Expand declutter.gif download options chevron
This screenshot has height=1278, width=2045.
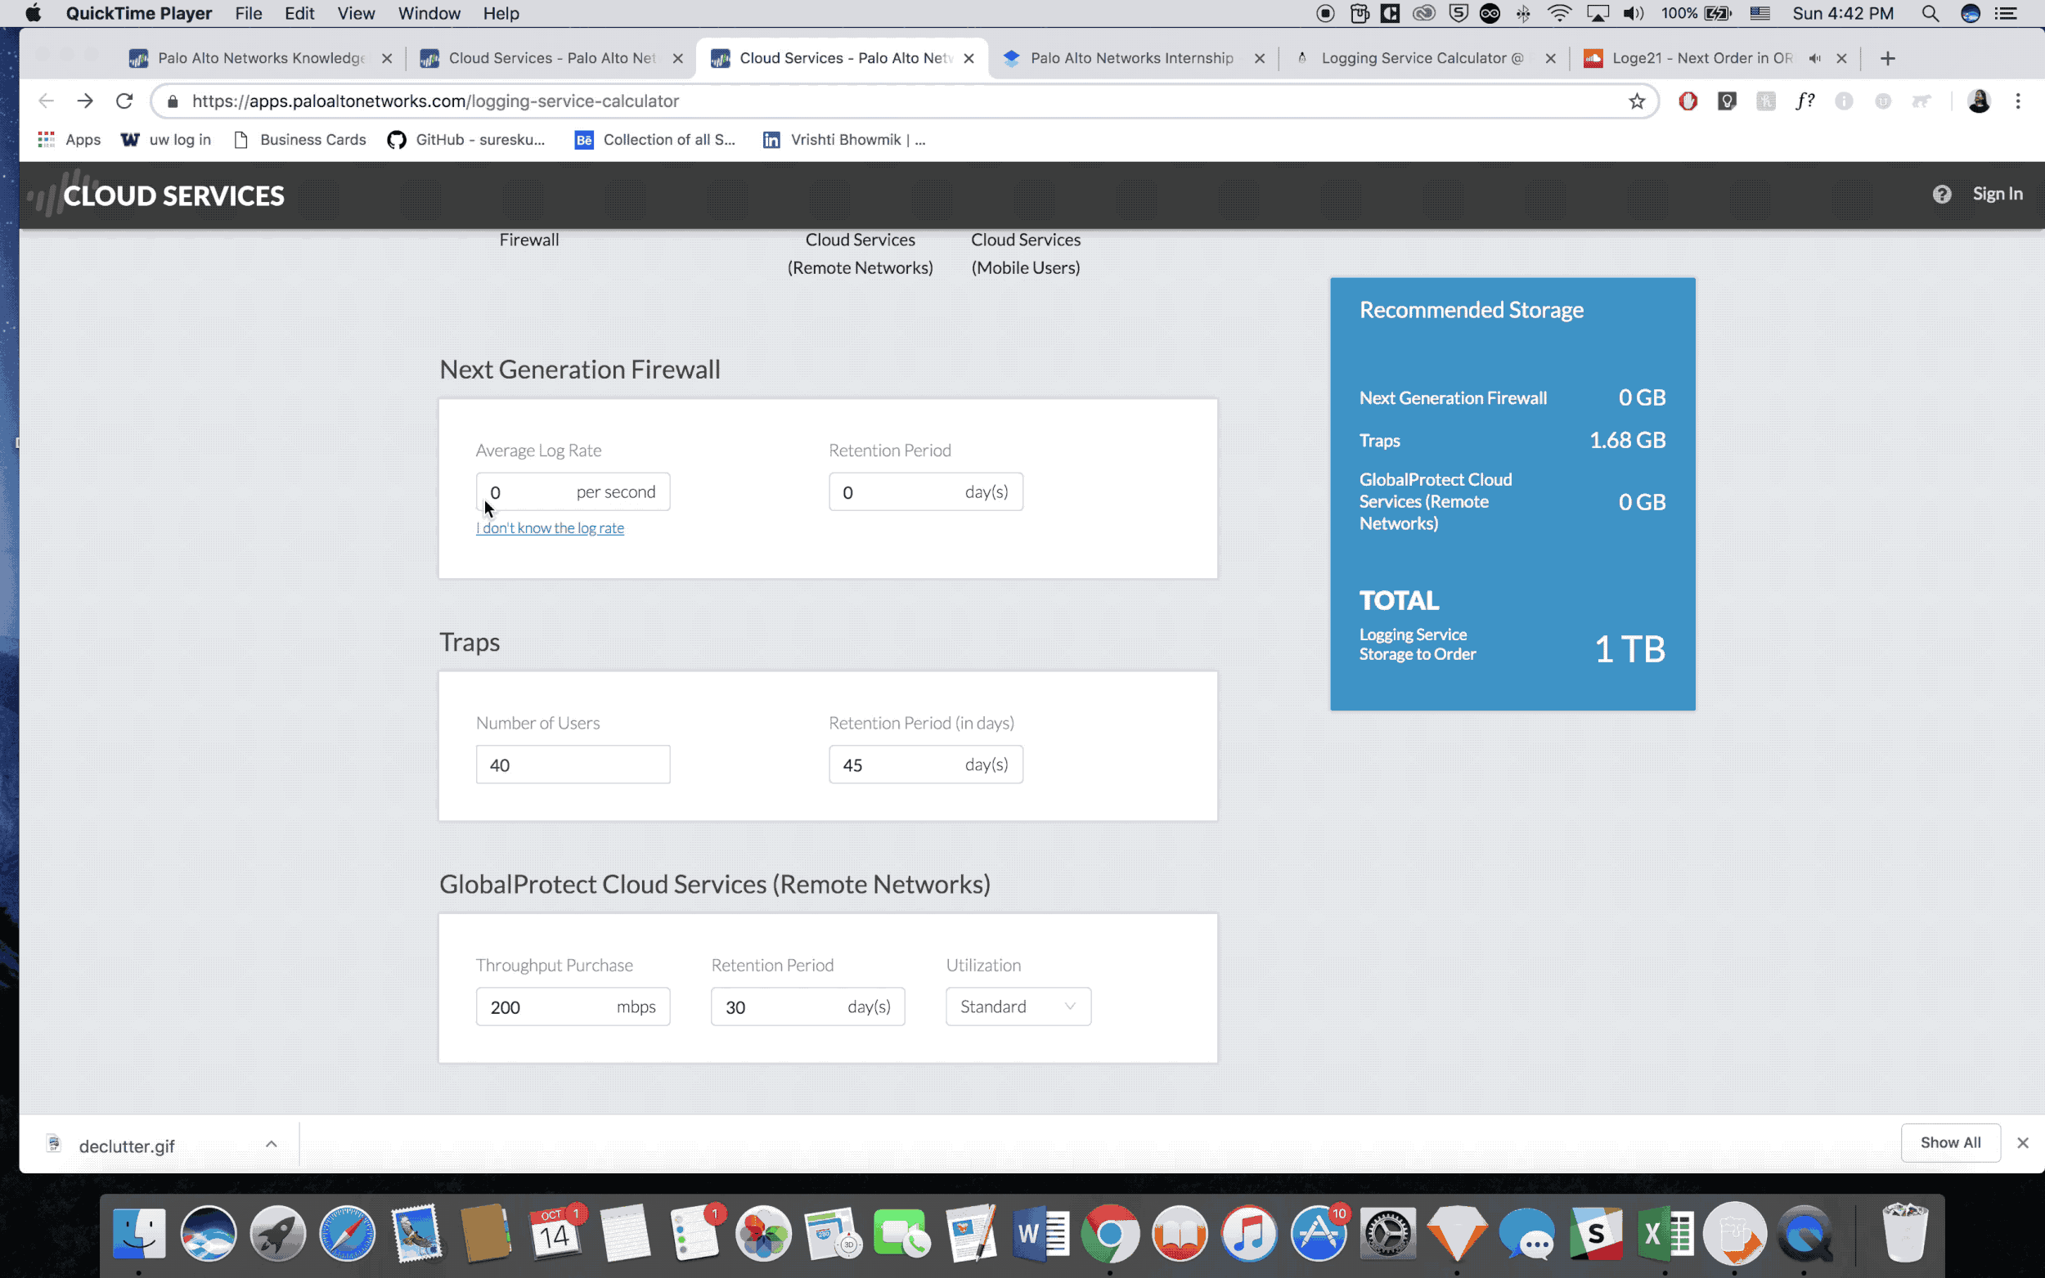271,1144
